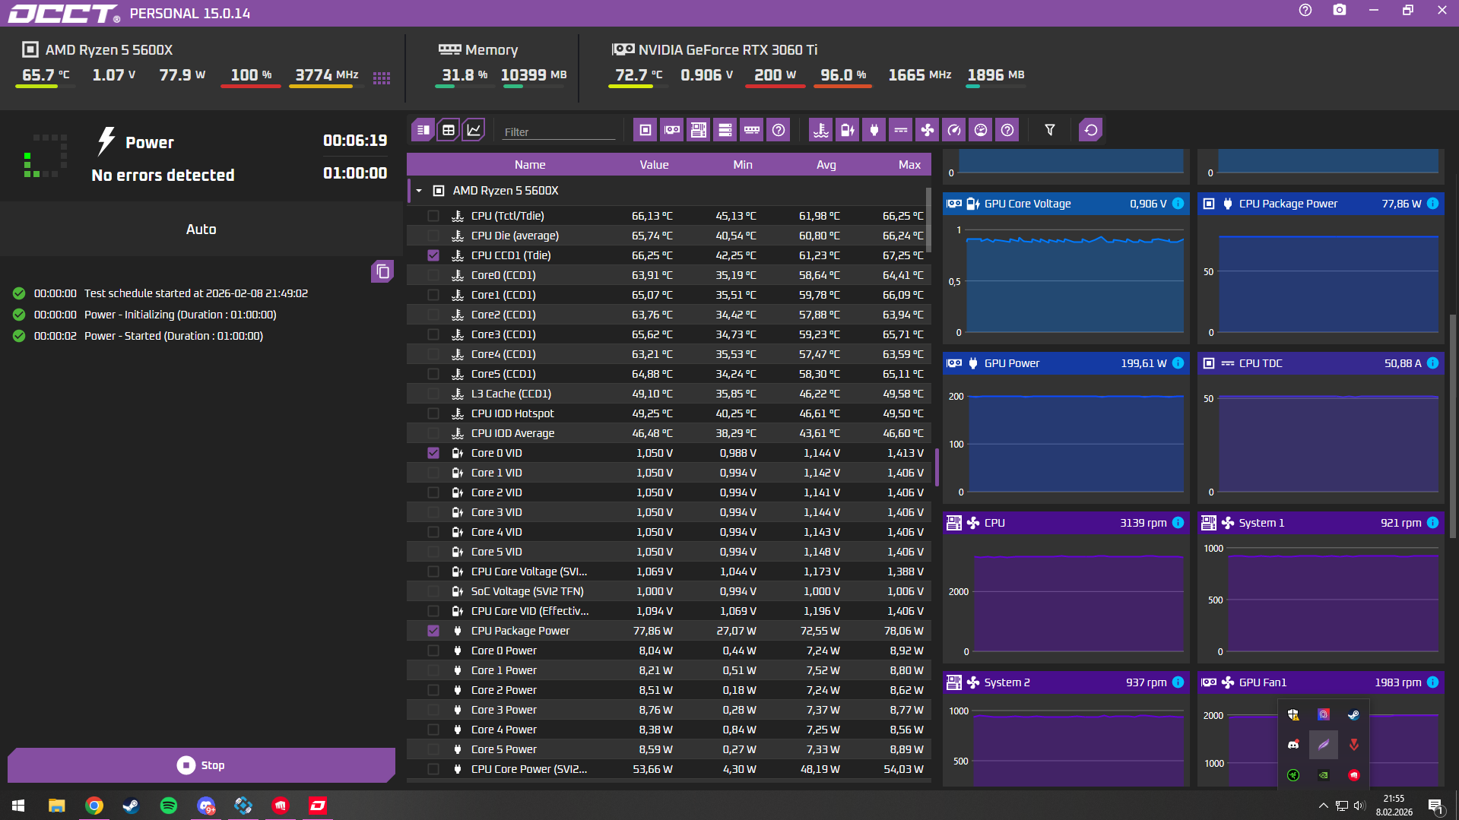
Task: Sort by the Value column header
Action: click(x=654, y=165)
